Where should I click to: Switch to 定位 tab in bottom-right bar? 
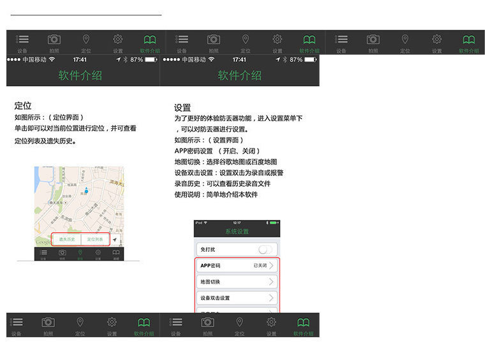[239, 325]
